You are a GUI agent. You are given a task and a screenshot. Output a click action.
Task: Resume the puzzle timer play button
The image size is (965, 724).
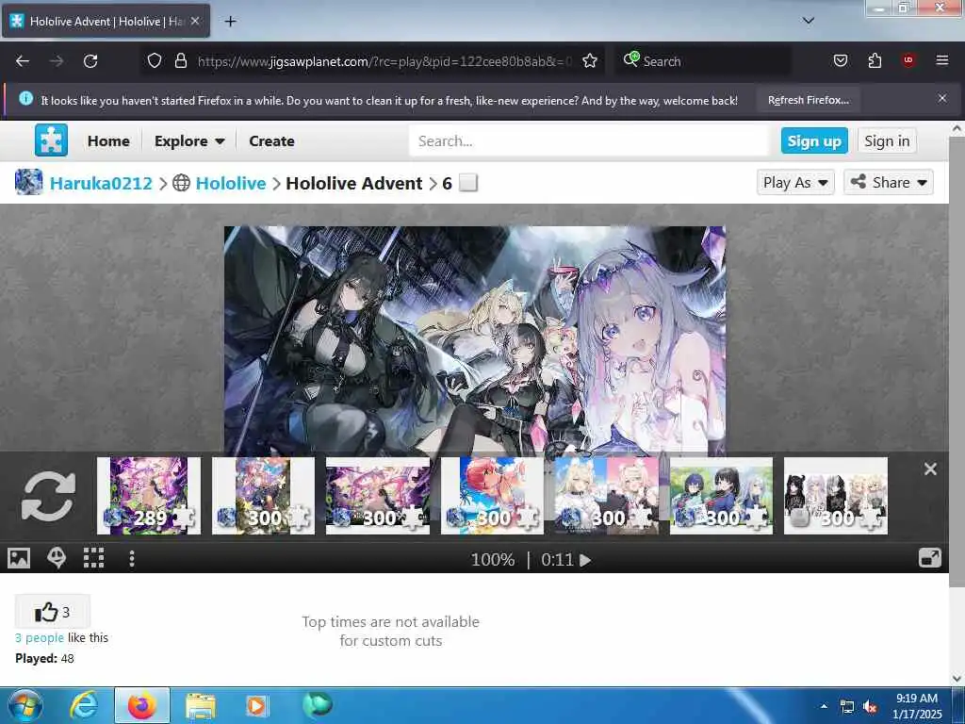[x=585, y=560]
